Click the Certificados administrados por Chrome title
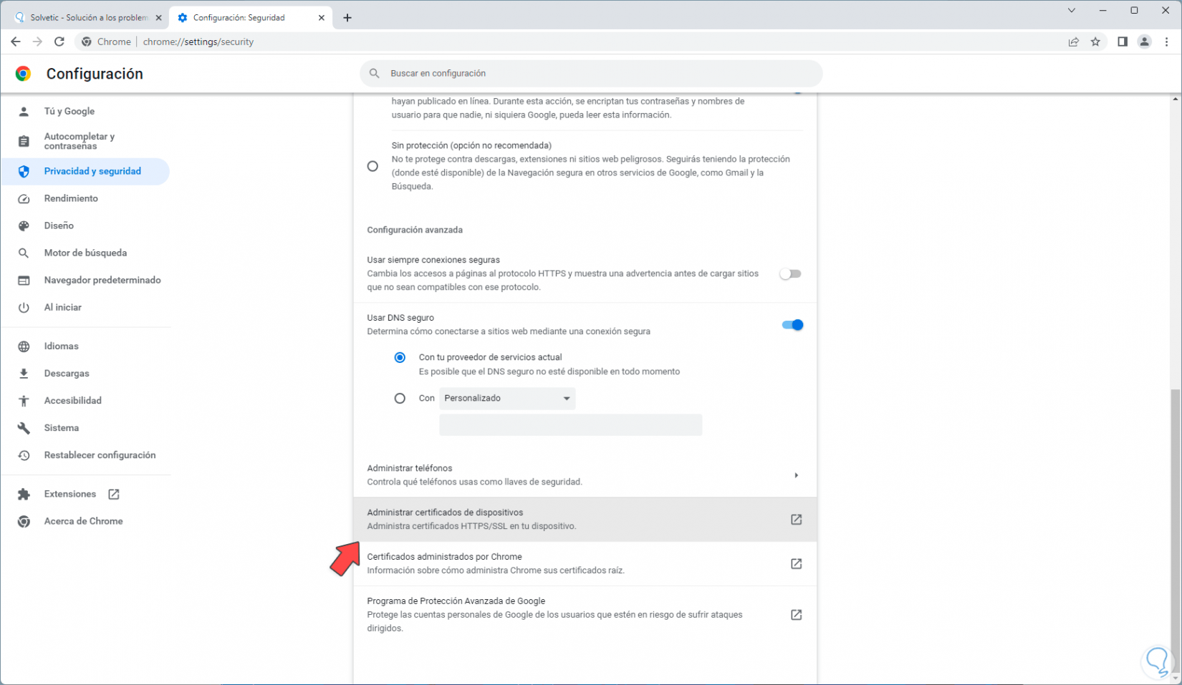Screen dimensions: 1182x685 (x=444, y=557)
